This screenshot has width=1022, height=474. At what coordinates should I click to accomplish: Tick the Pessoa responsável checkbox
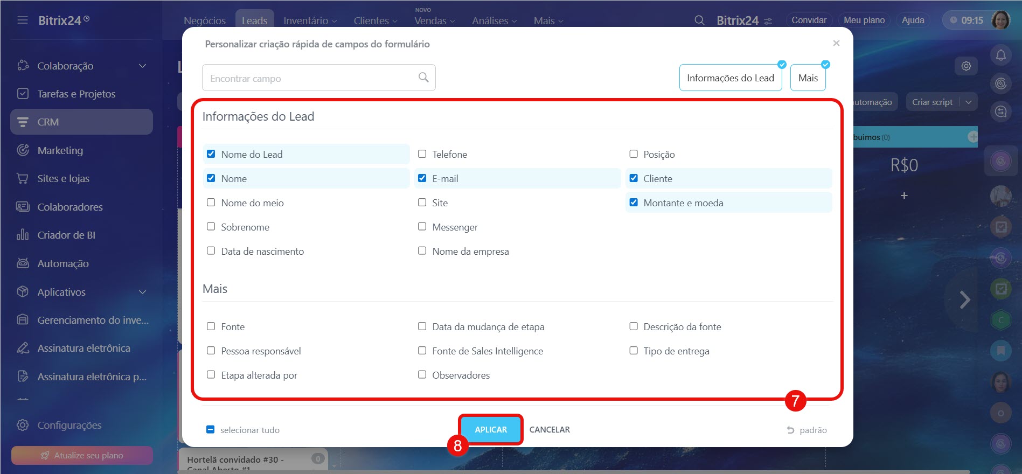click(x=211, y=351)
